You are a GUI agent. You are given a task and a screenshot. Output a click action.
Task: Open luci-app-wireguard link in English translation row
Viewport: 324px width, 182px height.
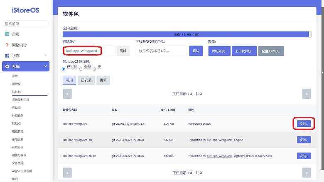[x=219, y=140]
